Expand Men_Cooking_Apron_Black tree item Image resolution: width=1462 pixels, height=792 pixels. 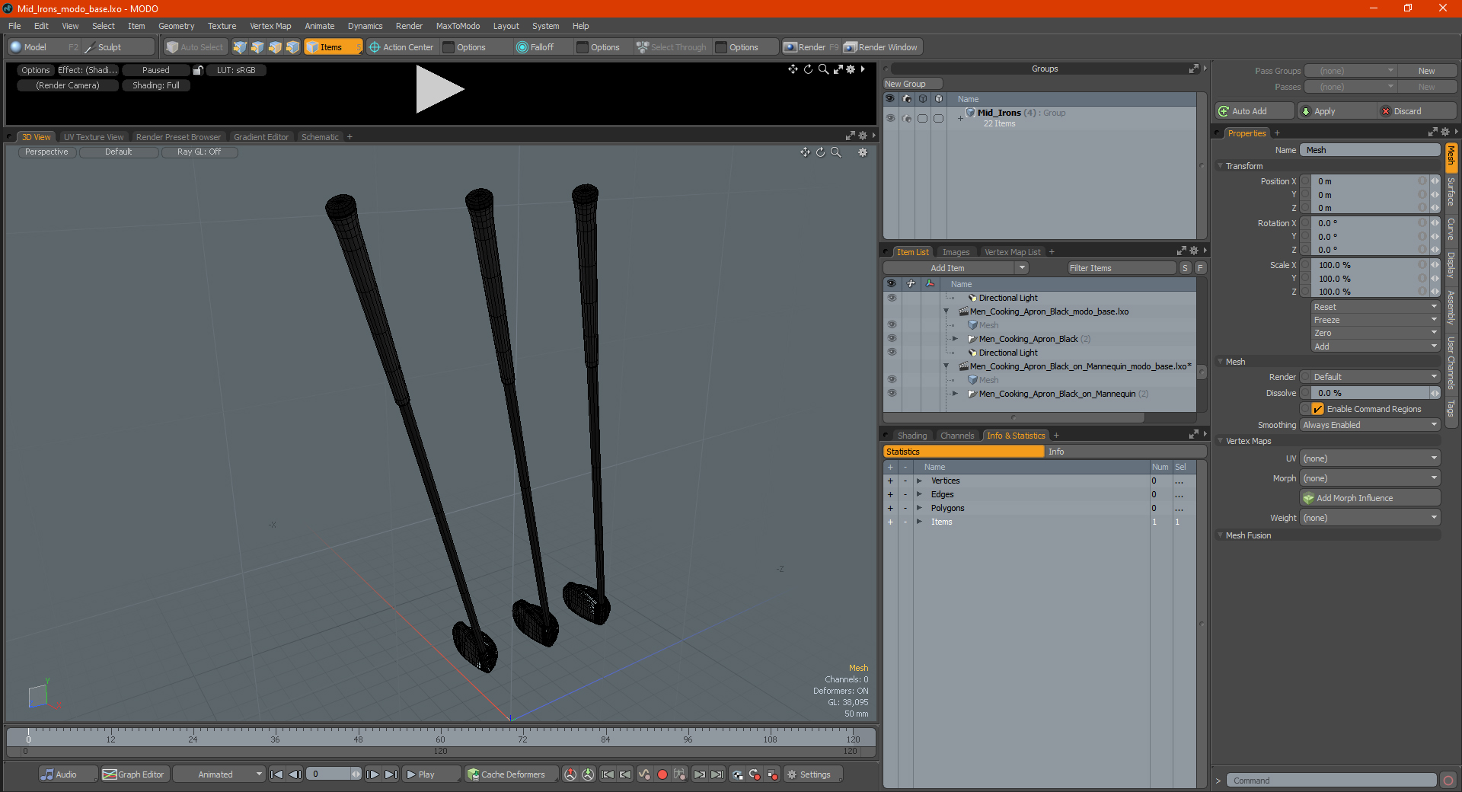[x=955, y=339]
